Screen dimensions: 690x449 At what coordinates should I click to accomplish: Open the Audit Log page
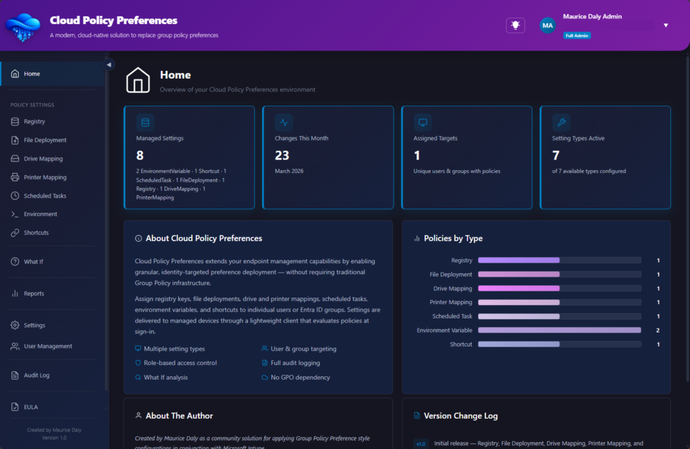pos(36,375)
